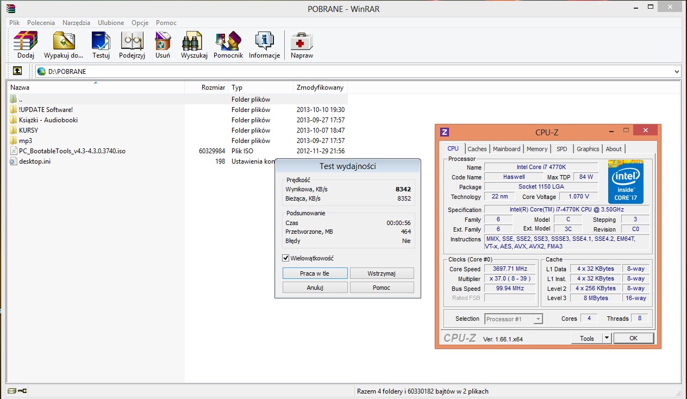Toggle the Wielowątkowość checkbox

[x=286, y=258]
